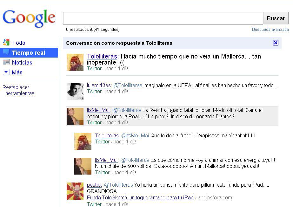
Task: Close the Conversación como respuesta panel
Action: pyautogui.click(x=276, y=43)
